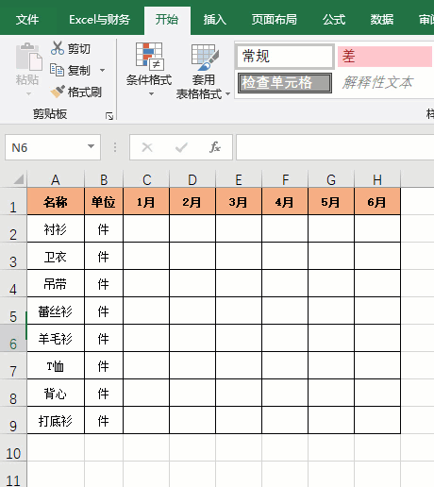
Task: Click the 卫衣 cell
Action: tap(56, 256)
